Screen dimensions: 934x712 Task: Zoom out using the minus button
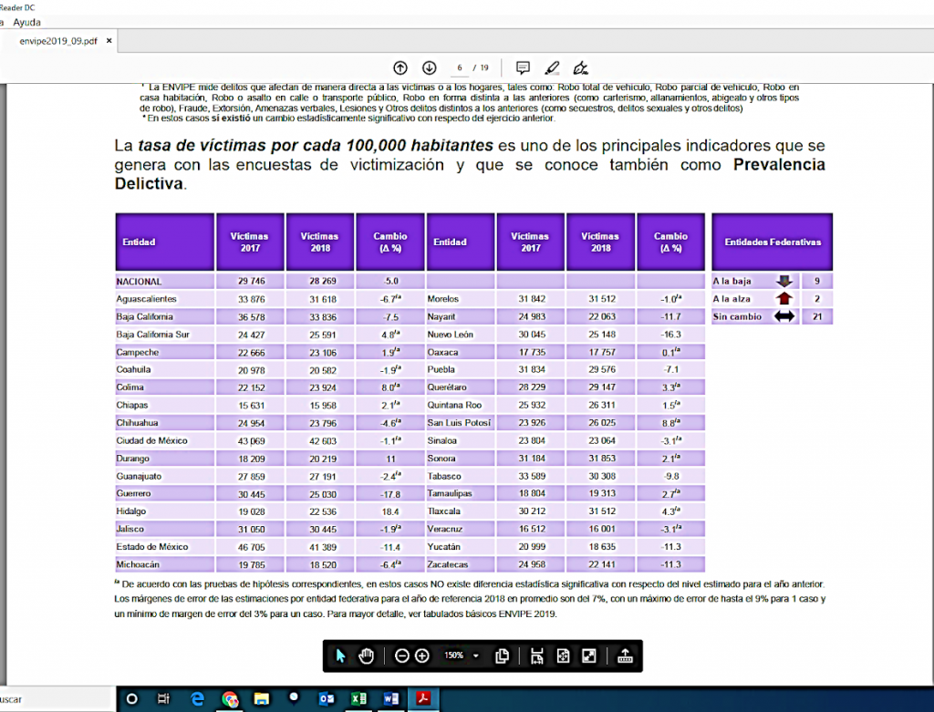(402, 655)
